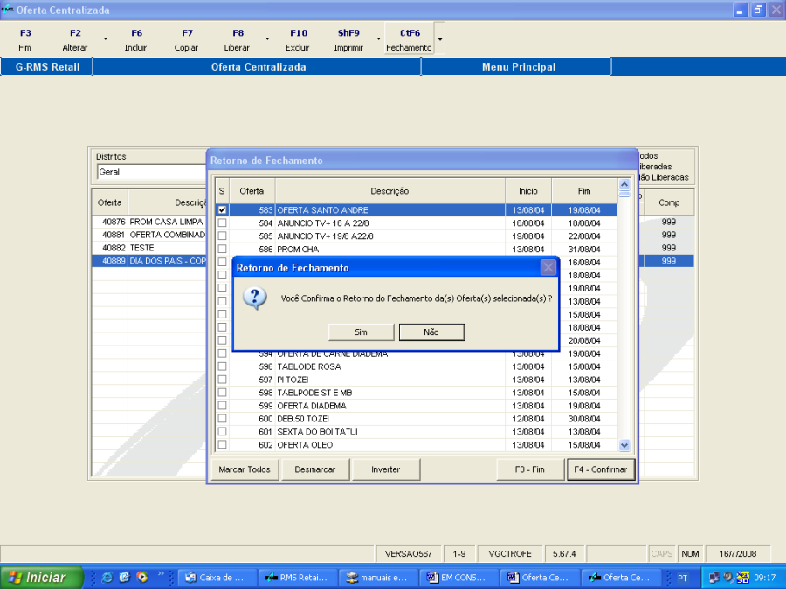This screenshot has width=786, height=589.
Task: Click the list scrollbar up arrow
Action: click(624, 184)
